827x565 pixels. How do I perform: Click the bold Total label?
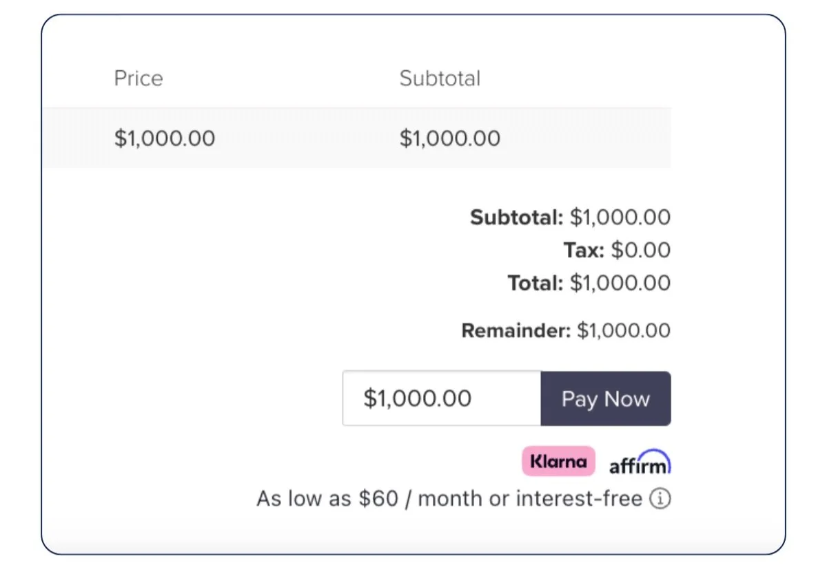click(x=535, y=283)
